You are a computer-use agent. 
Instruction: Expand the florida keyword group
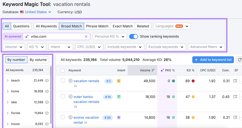[7, 113]
